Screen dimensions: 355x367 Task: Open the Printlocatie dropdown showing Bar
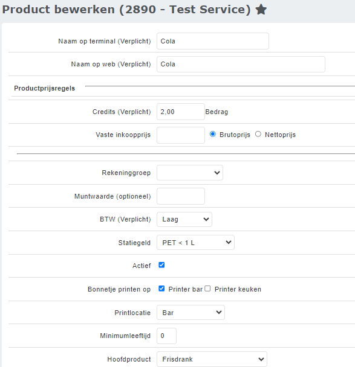[x=191, y=313]
